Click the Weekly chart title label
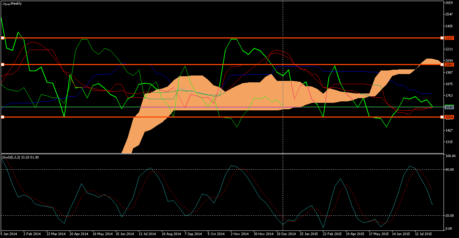 (x=12, y=4)
